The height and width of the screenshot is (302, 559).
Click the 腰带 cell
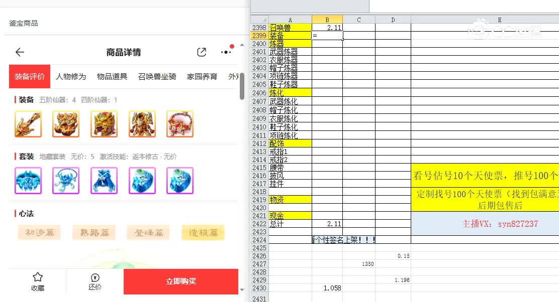coord(290,168)
